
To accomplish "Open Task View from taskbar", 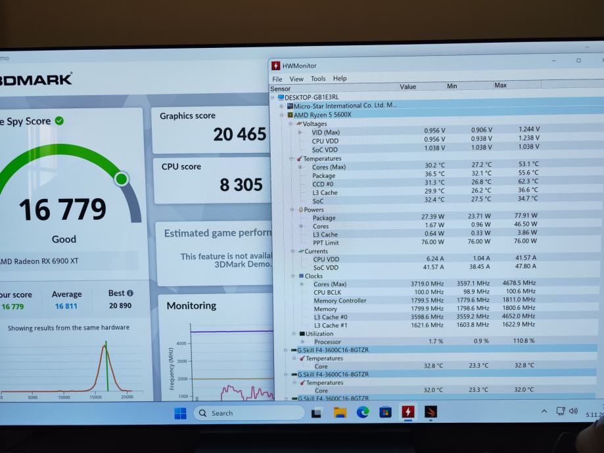I will (x=317, y=413).
